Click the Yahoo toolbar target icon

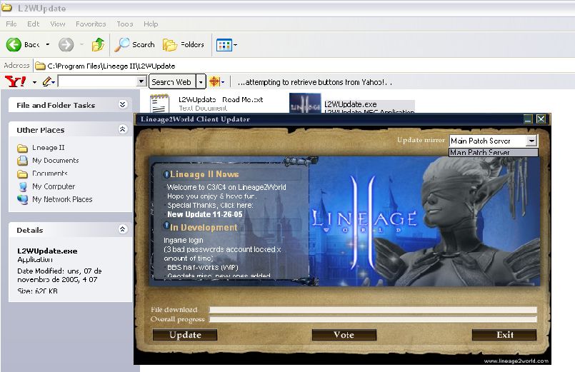coord(214,81)
